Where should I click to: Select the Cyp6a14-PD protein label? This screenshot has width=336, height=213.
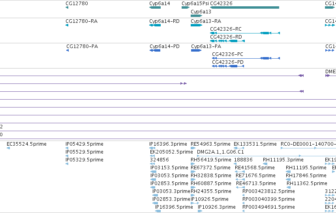[x=165, y=46]
